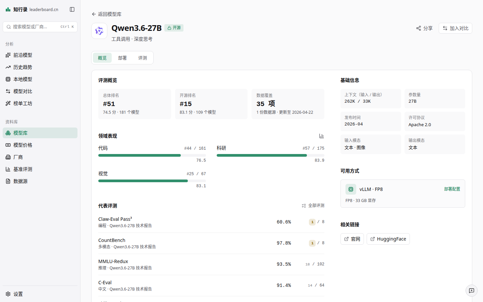Click the 厂商 building icon

(8, 157)
